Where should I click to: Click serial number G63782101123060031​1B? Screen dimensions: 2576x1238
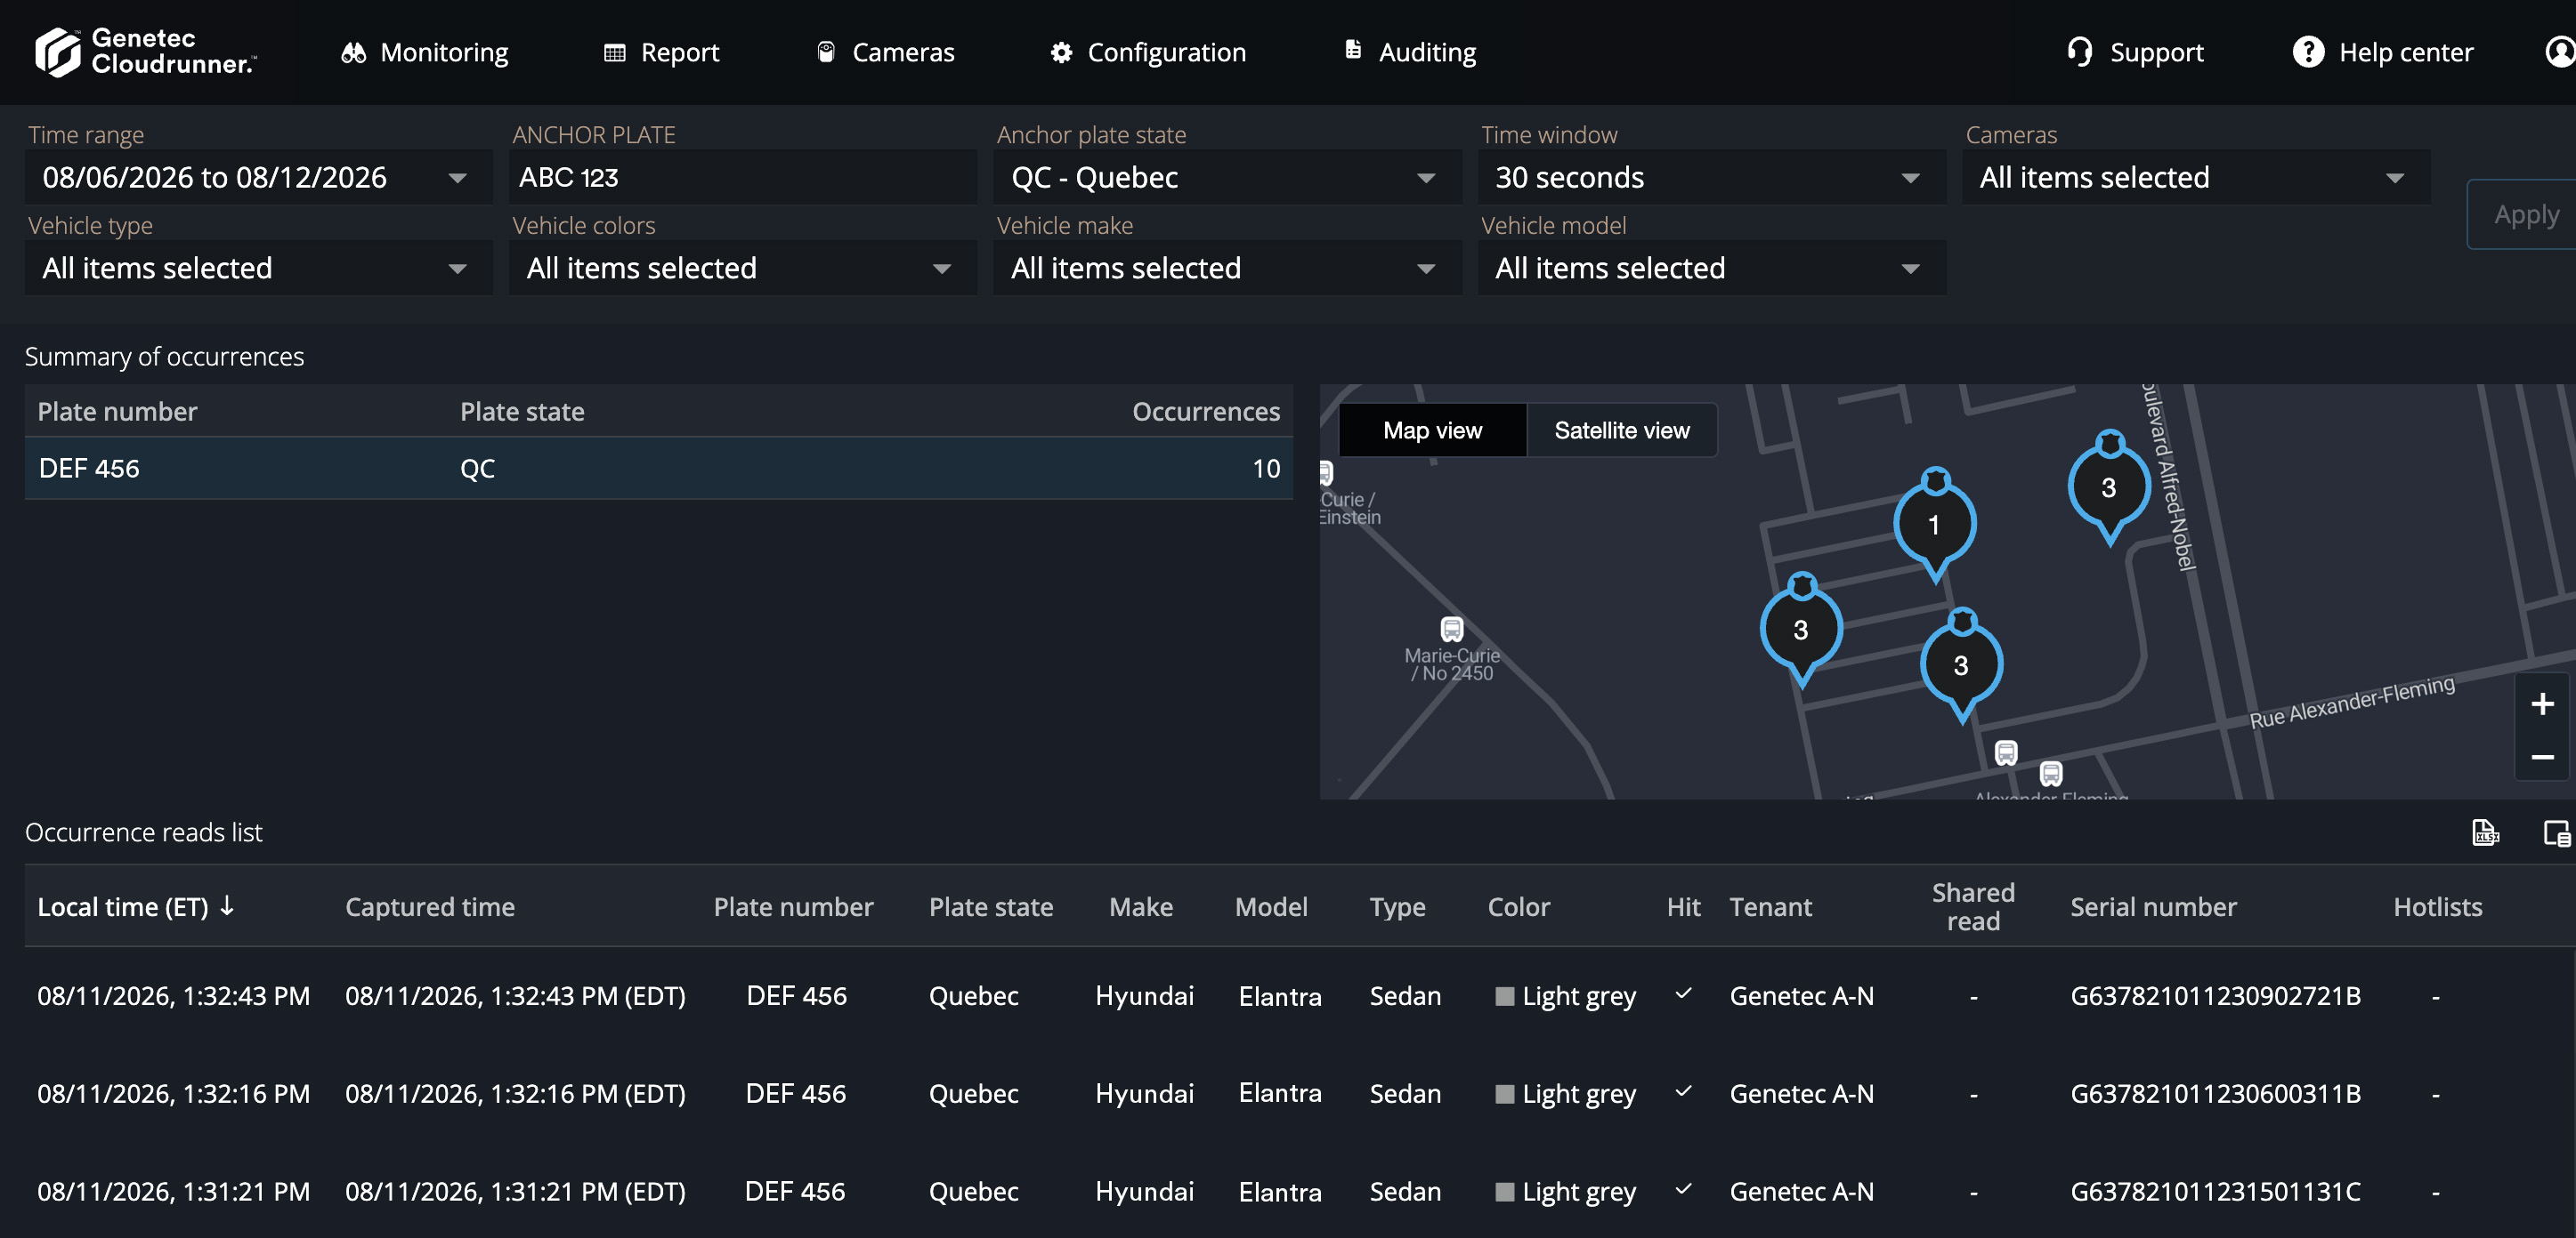coord(2215,1094)
